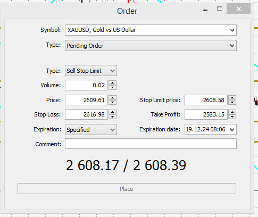Viewport: 258px width, 217px height.
Task: Click the bid/ask quote 2 608.17 / 2 608.39
Action: [x=126, y=165]
